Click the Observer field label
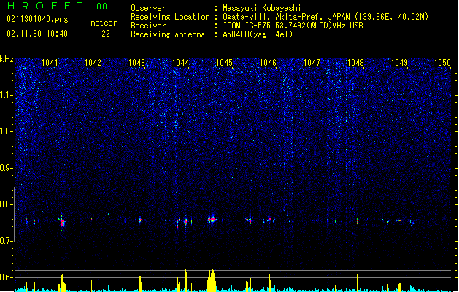 click(148, 8)
